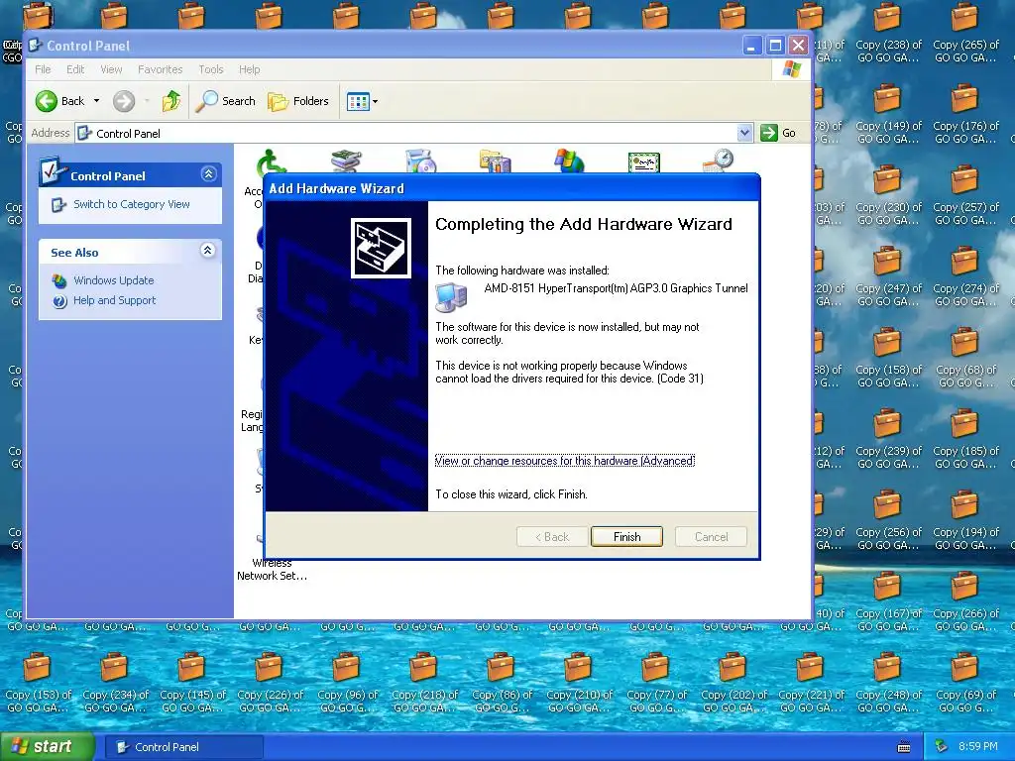Toggle the Folders pane button

[x=298, y=101]
